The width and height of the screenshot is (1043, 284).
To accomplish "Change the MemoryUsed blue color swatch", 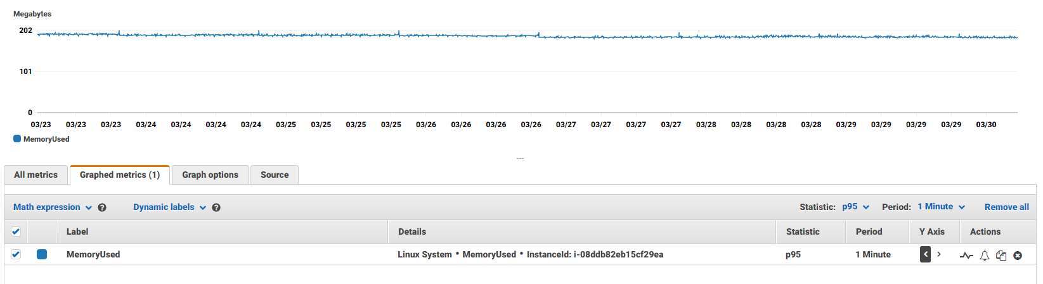I will point(42,254).
